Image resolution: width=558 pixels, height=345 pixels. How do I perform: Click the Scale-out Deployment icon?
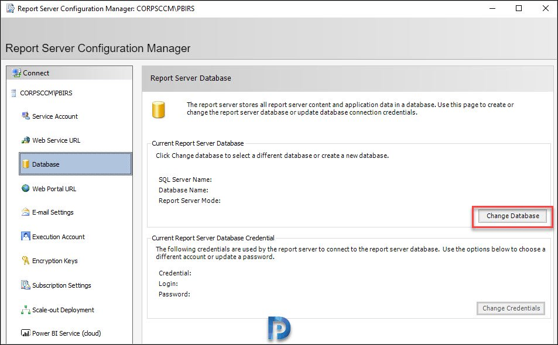(x=26, y=309)
